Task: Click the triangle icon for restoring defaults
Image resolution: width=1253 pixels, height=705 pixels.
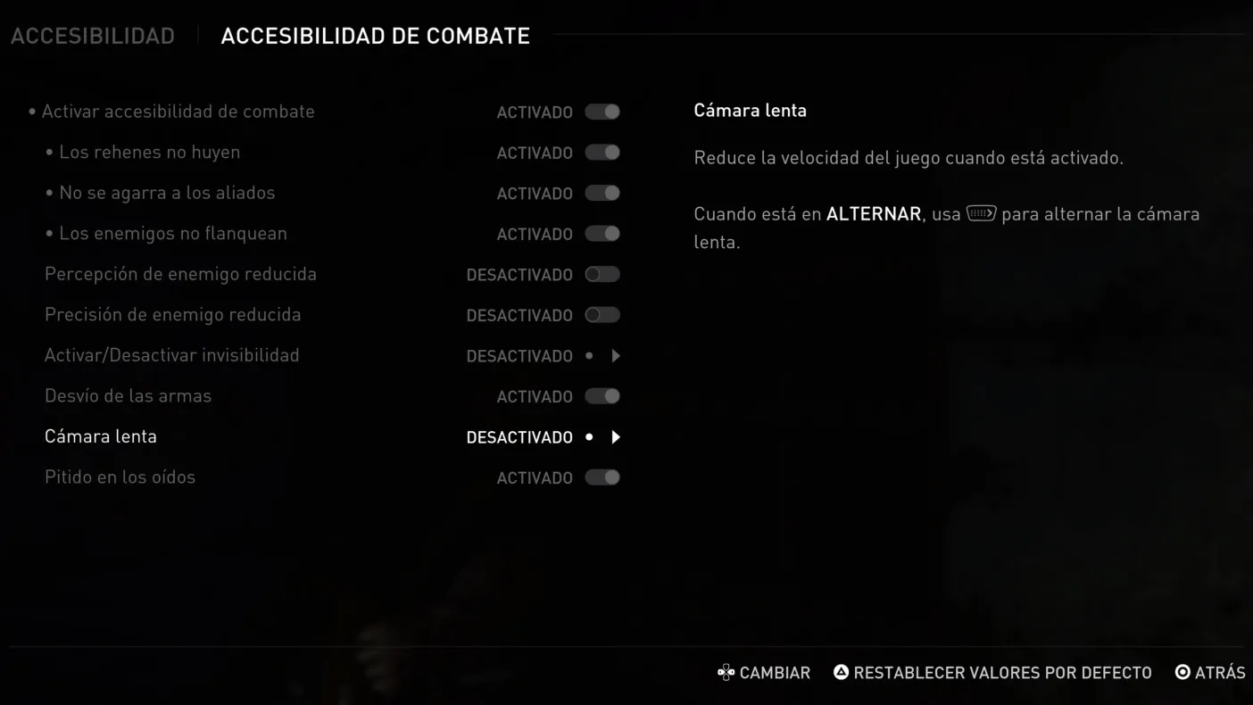Action: click(841, 672)
